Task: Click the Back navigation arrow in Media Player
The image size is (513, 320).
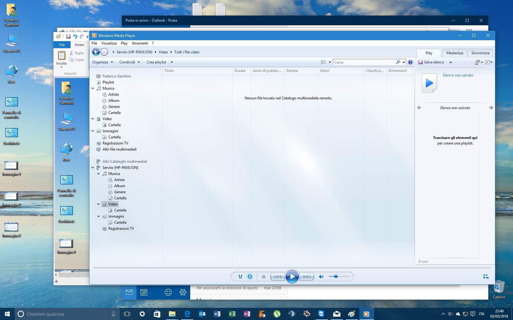Action: (96, 52)
